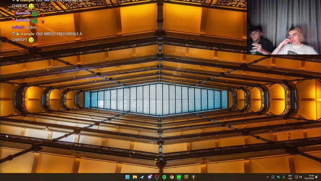Click the yellow emoji after the lowest CHATGPT
This screenshot has width=321, height=181.
[31, 40]
